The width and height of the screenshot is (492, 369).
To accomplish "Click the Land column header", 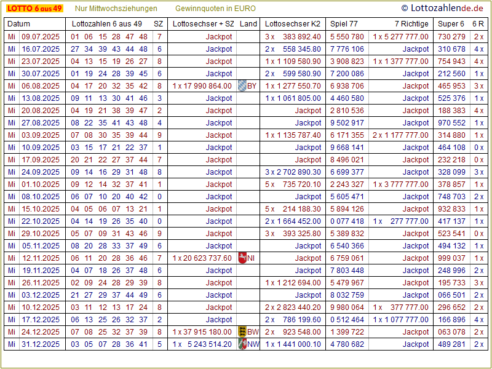I will pos(248,24).
